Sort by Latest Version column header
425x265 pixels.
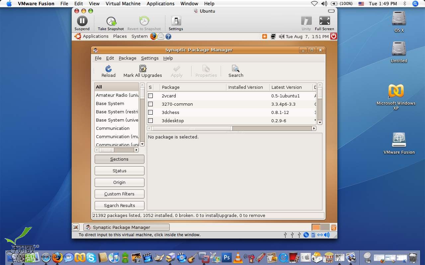(x=287, y=87)
